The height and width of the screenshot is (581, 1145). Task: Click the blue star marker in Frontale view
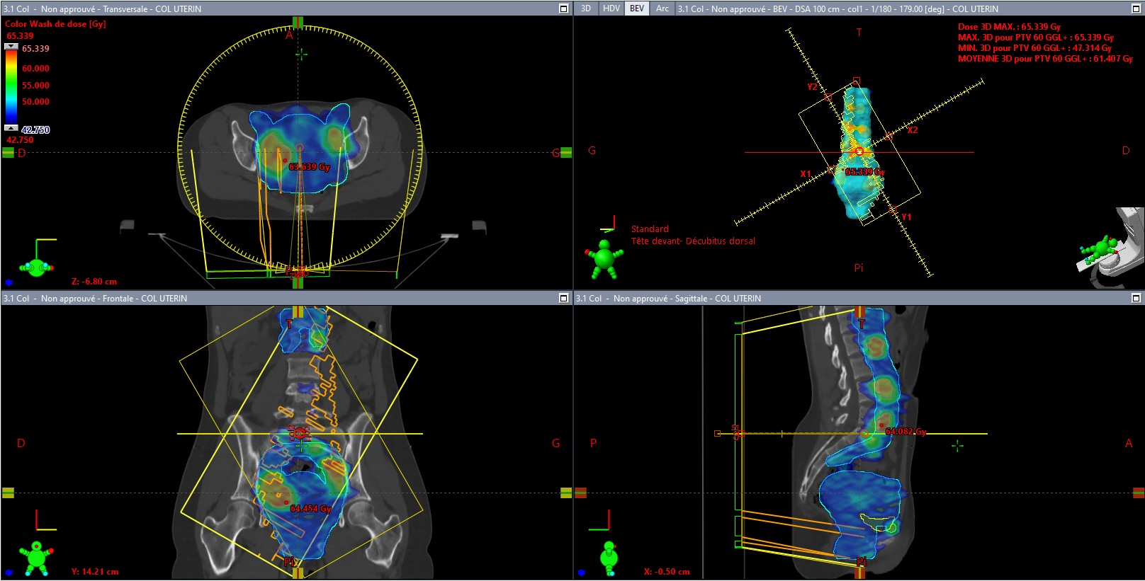[9, 572]
